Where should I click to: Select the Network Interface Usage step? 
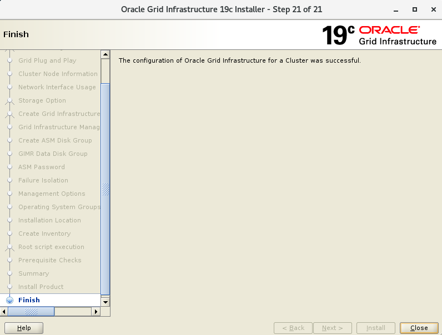57,87
